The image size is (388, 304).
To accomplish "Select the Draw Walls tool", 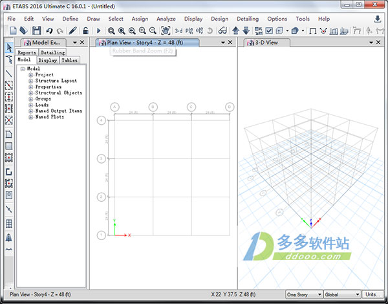I will pyautogui.click(x=9, y=172).
